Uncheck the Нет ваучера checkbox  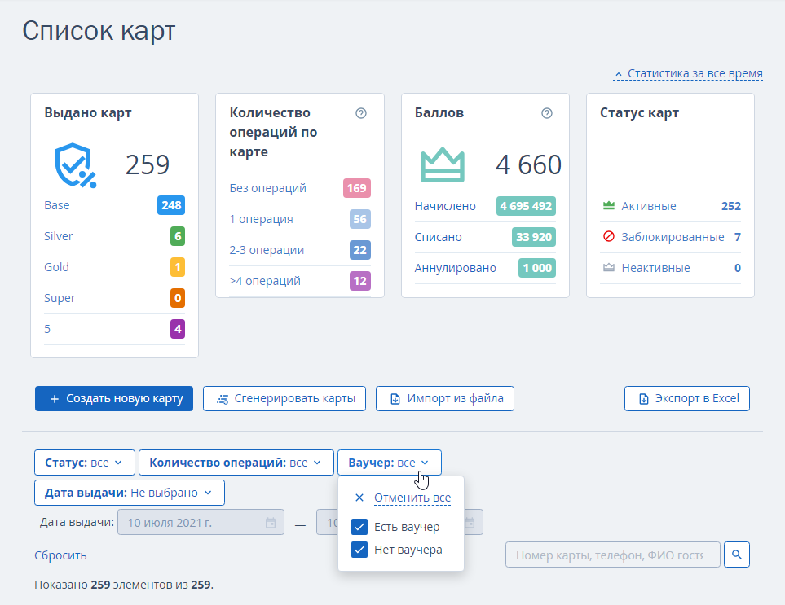tap(359, 550)
